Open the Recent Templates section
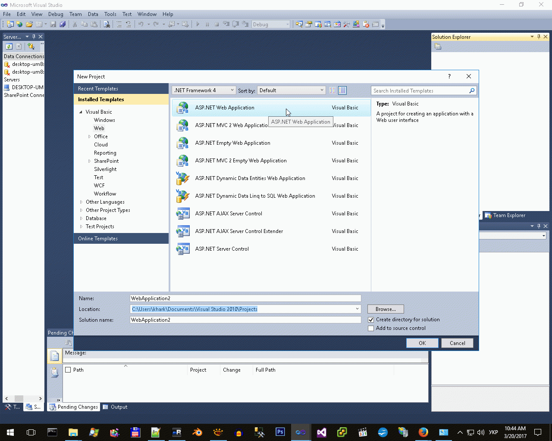 (x=121, y=89)
